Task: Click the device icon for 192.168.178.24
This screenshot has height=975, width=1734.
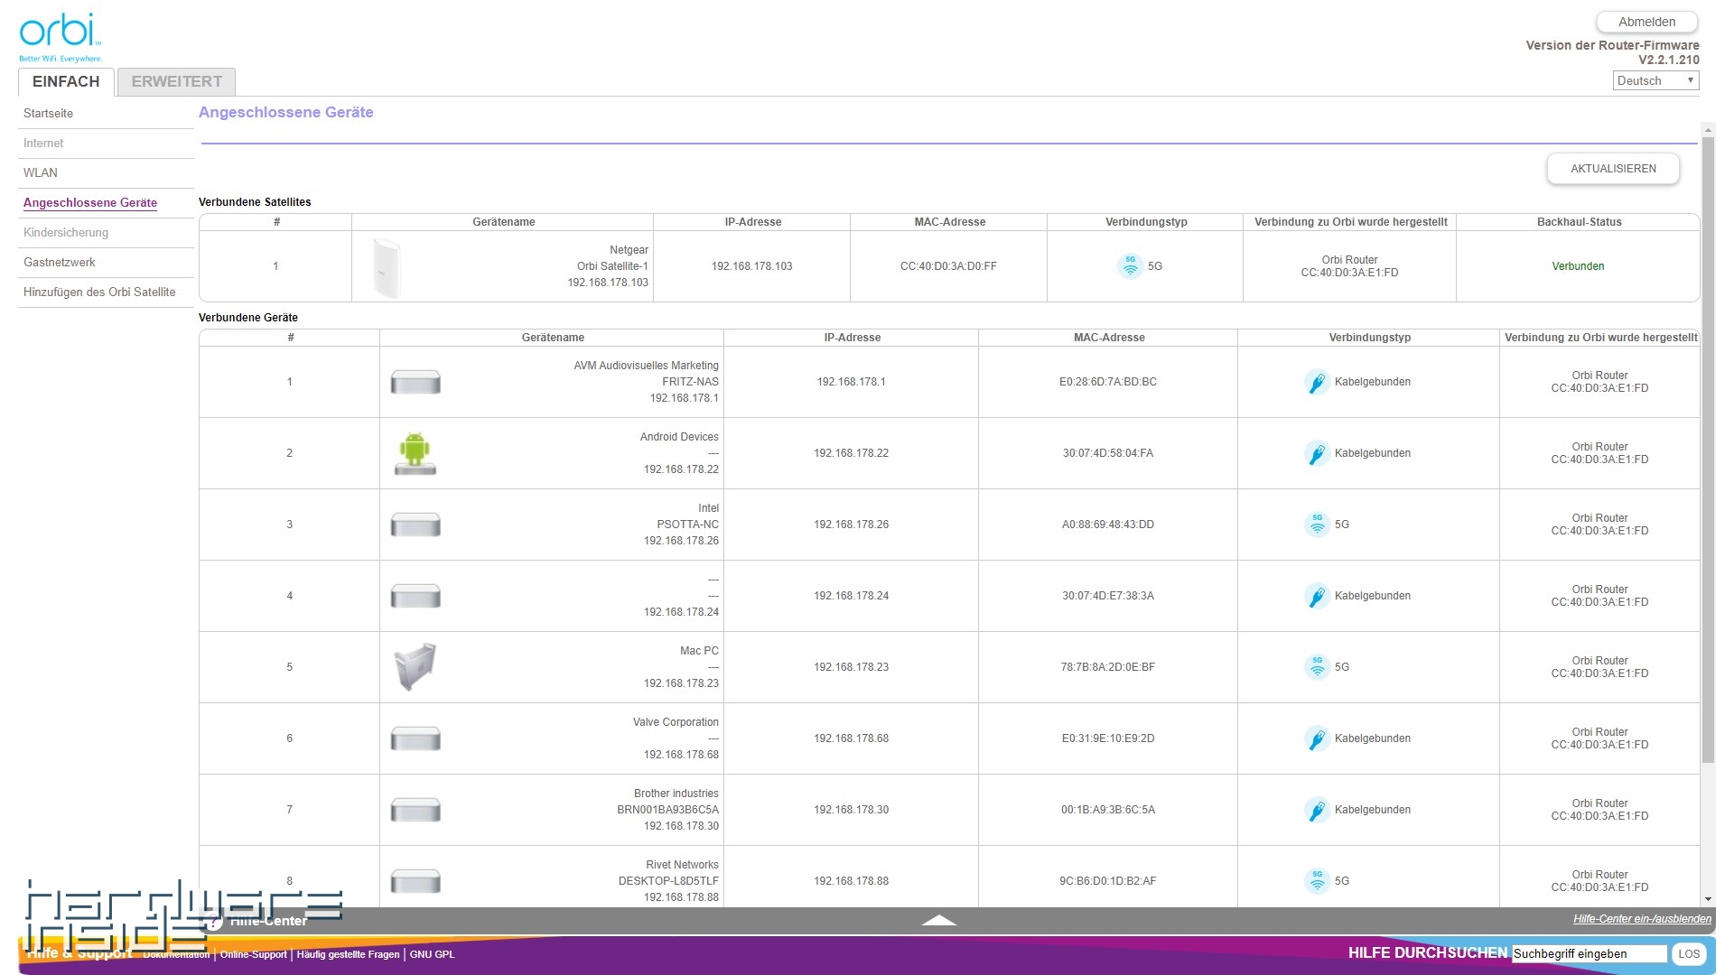Action: click(x=415, y=596)
